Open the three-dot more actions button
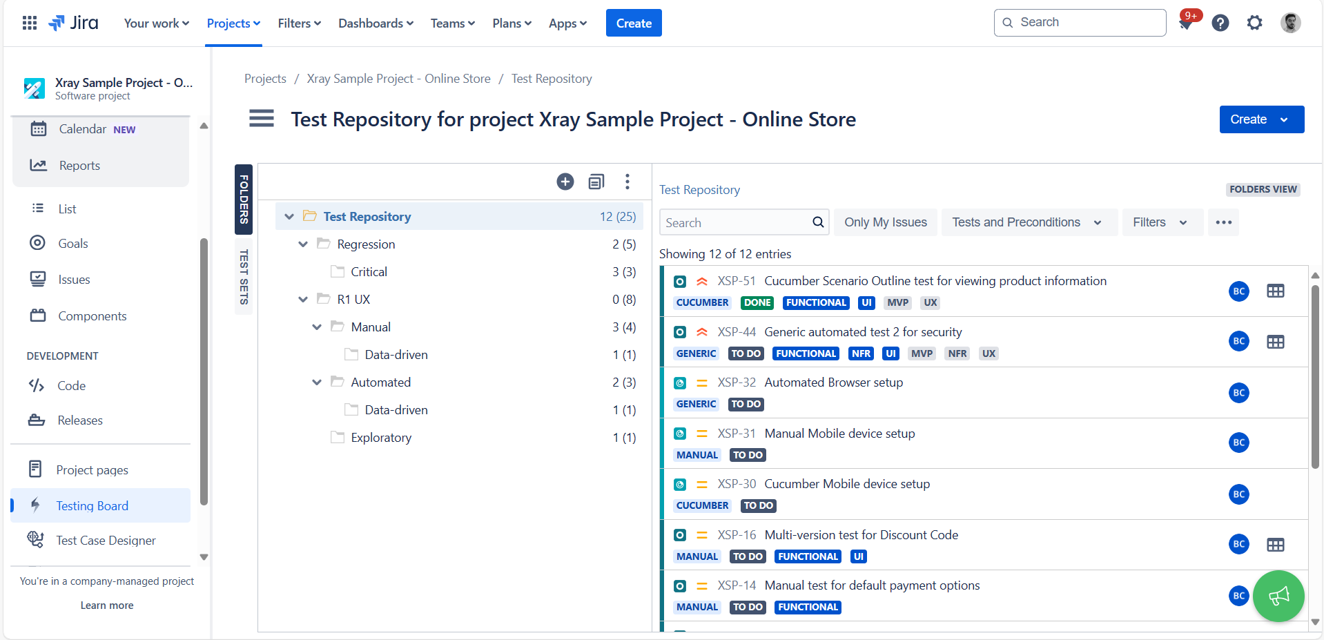 point(1224,222)
